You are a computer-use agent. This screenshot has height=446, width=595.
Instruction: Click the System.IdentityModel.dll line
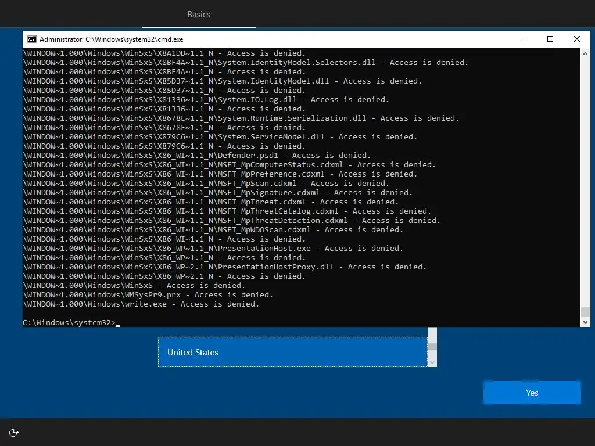click(x=223, y=81)
